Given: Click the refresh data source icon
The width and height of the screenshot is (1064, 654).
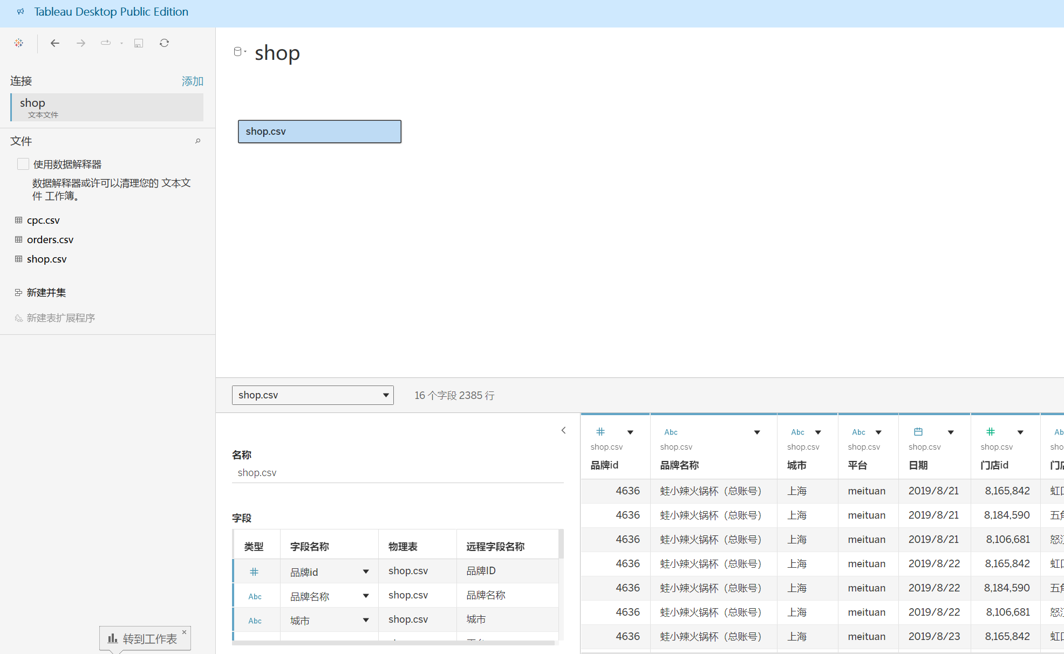Looking at the screenshot, I should 165,43.
